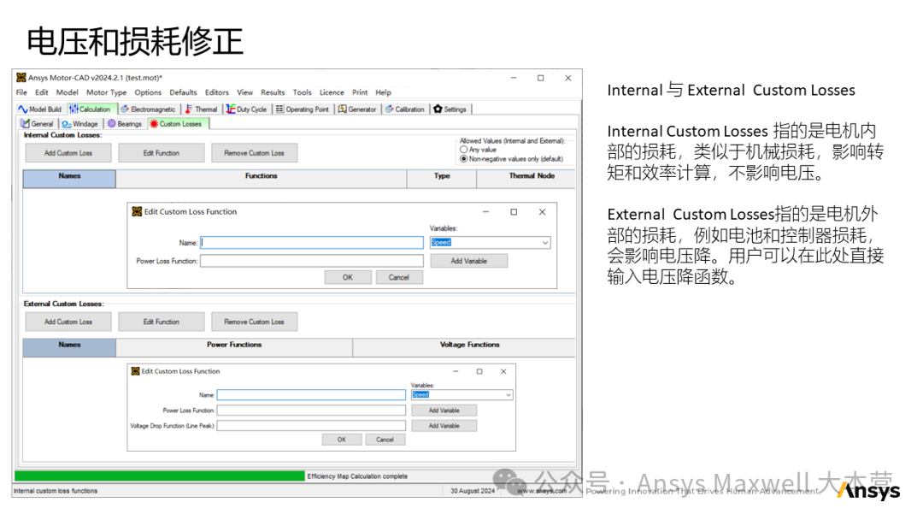
Task: Click the Voltage Functions column header
Action: coord(464,347)
